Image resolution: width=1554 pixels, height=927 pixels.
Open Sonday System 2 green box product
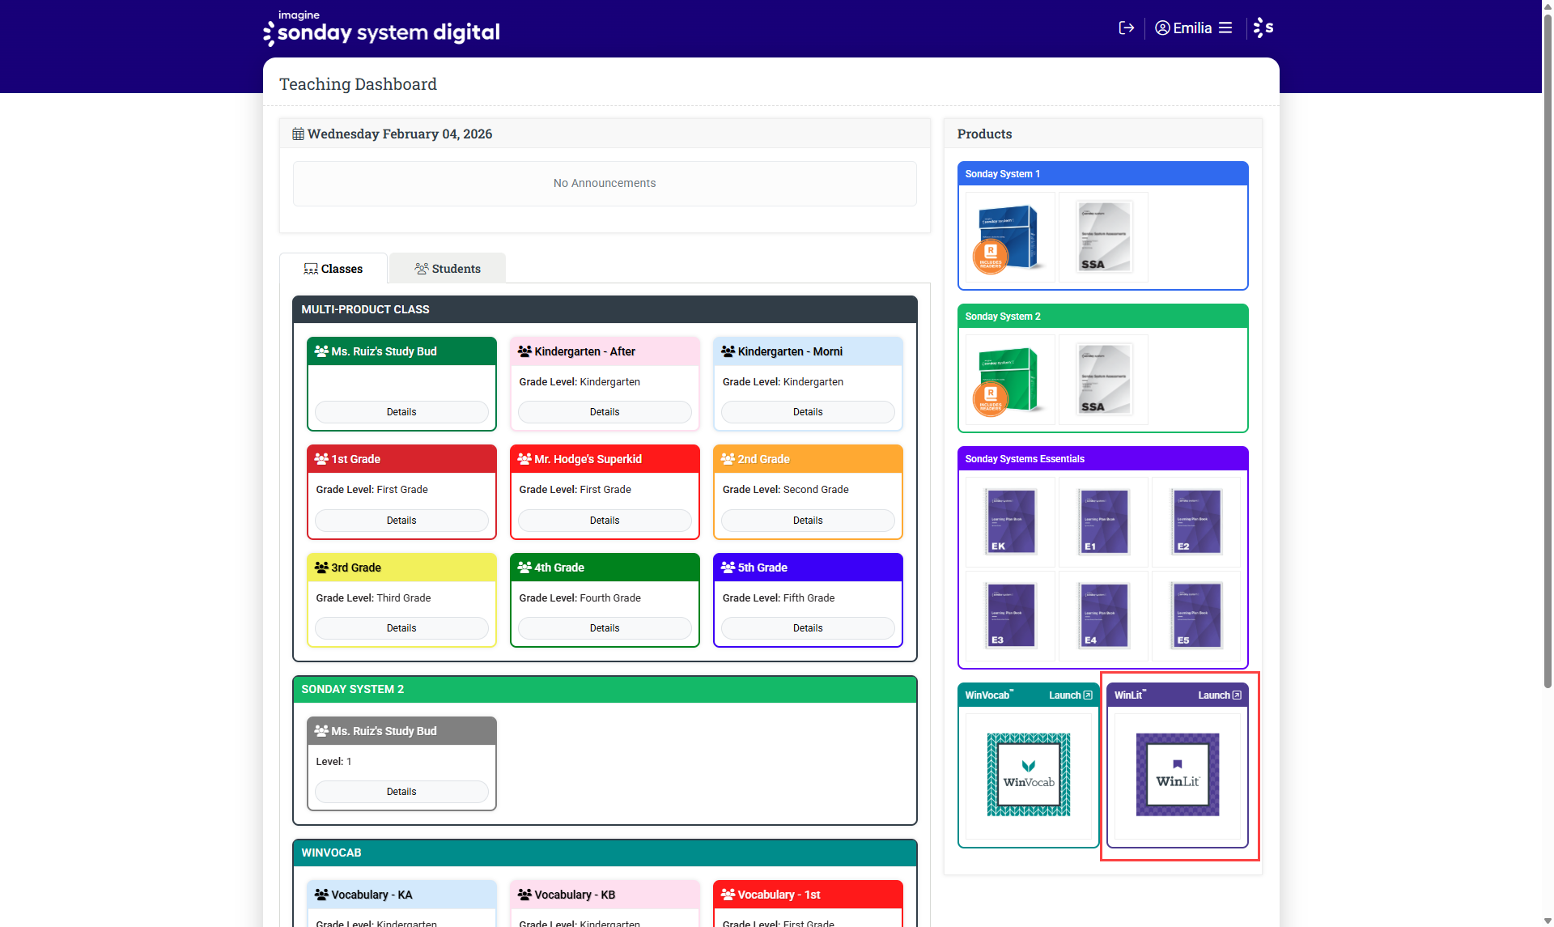[1008, 381]
